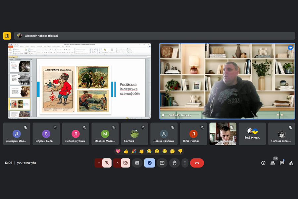Expand the Ещё 14 чел. tile

[x=252, y=134]
